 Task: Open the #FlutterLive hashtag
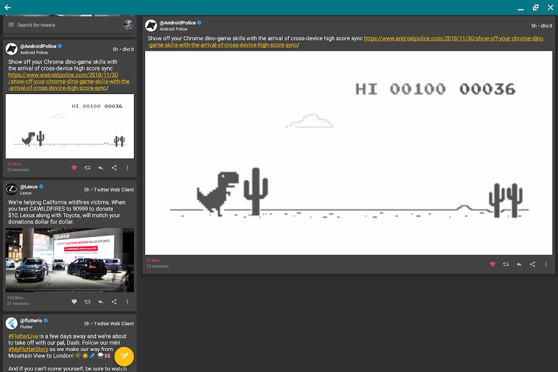pos(23,336)
